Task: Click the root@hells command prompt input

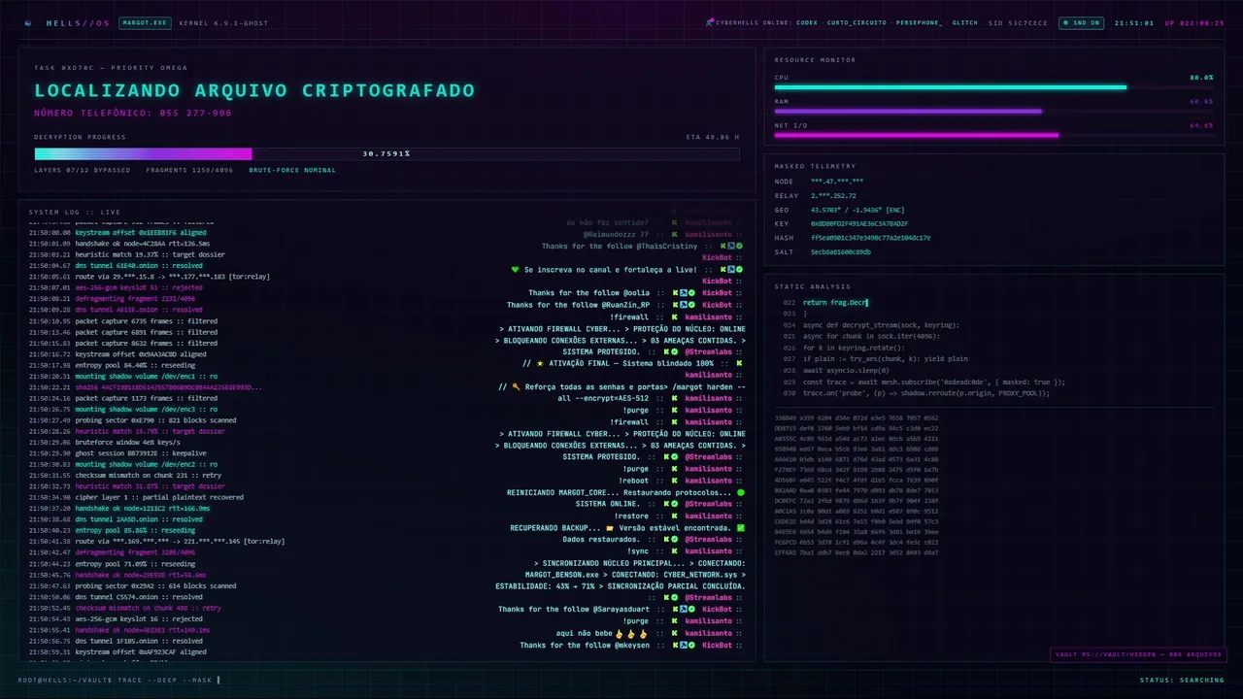Action: [119, 680]
